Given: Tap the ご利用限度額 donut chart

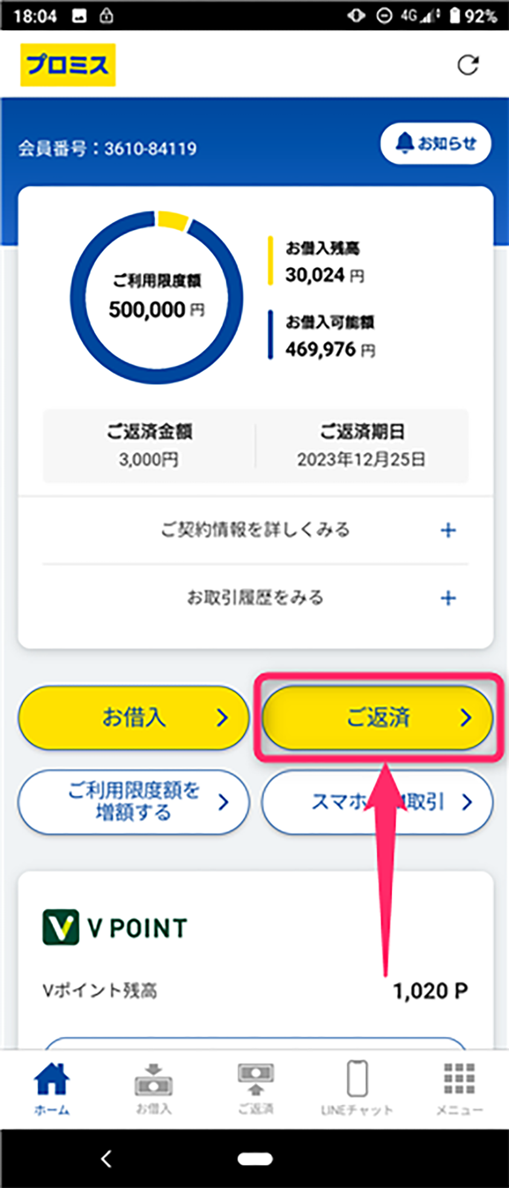Looking at the screenshot, I should point(157,297).
